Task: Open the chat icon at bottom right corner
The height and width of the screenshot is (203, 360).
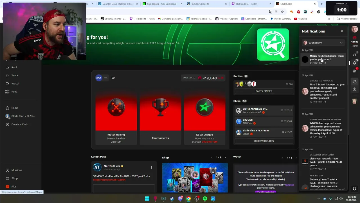Action: (x=354, y=189)
